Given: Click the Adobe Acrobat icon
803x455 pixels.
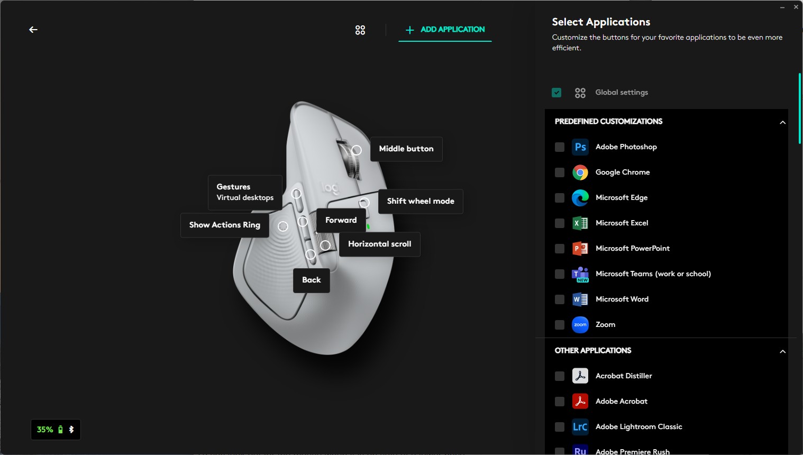Looking at the screenshot, I should click(x=580, y=402).
